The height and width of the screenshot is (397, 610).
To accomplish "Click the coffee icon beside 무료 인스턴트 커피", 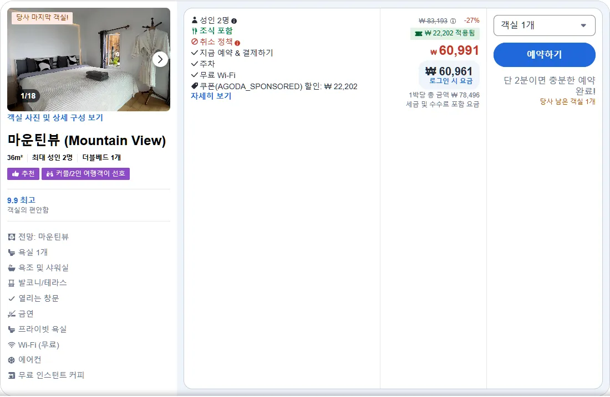I will pos(12,375).
